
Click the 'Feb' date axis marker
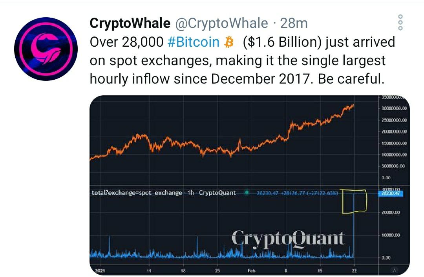(252, 271)
